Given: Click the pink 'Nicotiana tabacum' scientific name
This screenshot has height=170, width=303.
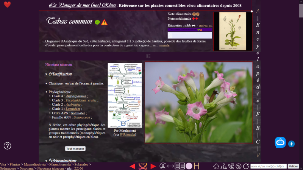Looking at the screenshot, I should (x=59, y=64).
